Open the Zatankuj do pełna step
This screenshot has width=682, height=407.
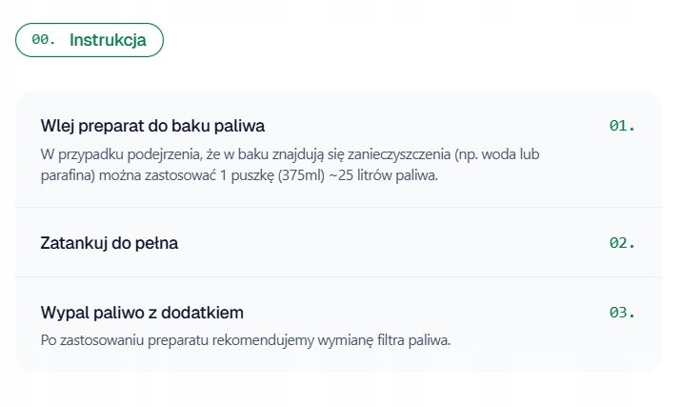pos(338,242)
